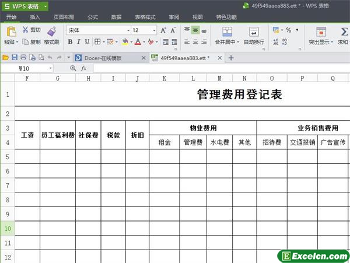The width and height of the screenshot is (350, 263).
Task: Open the font size dropdown showing 12
Action: click(153, 30)
